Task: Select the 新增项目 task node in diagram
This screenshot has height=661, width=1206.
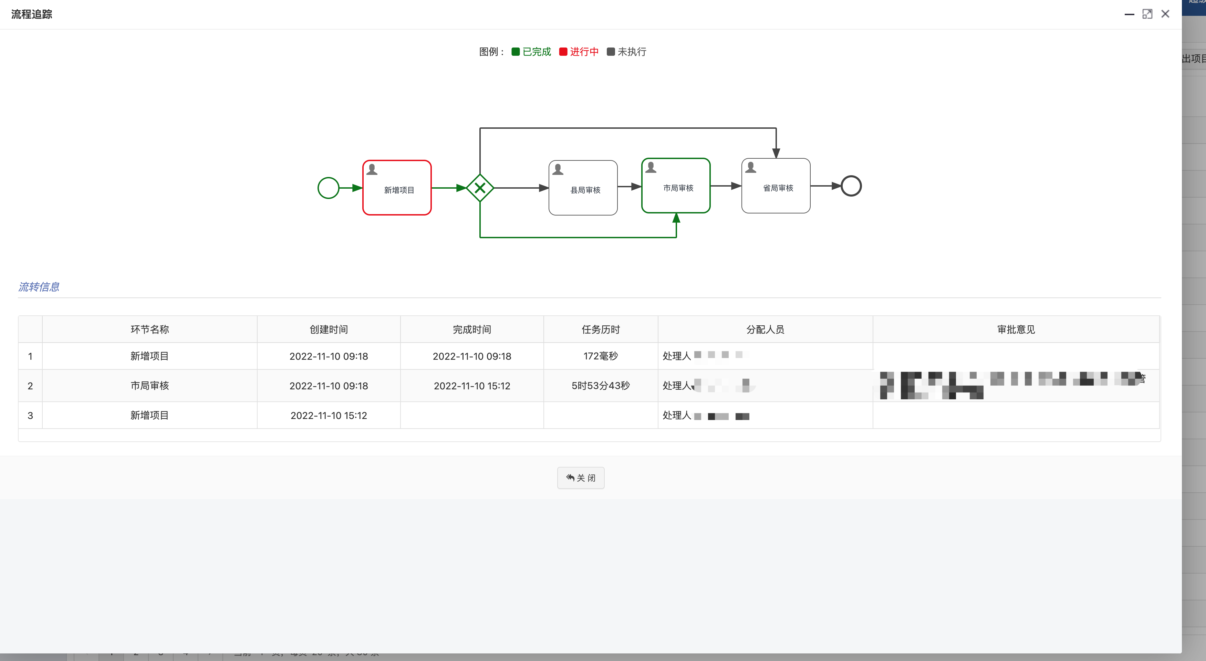Action: point(397,188)
